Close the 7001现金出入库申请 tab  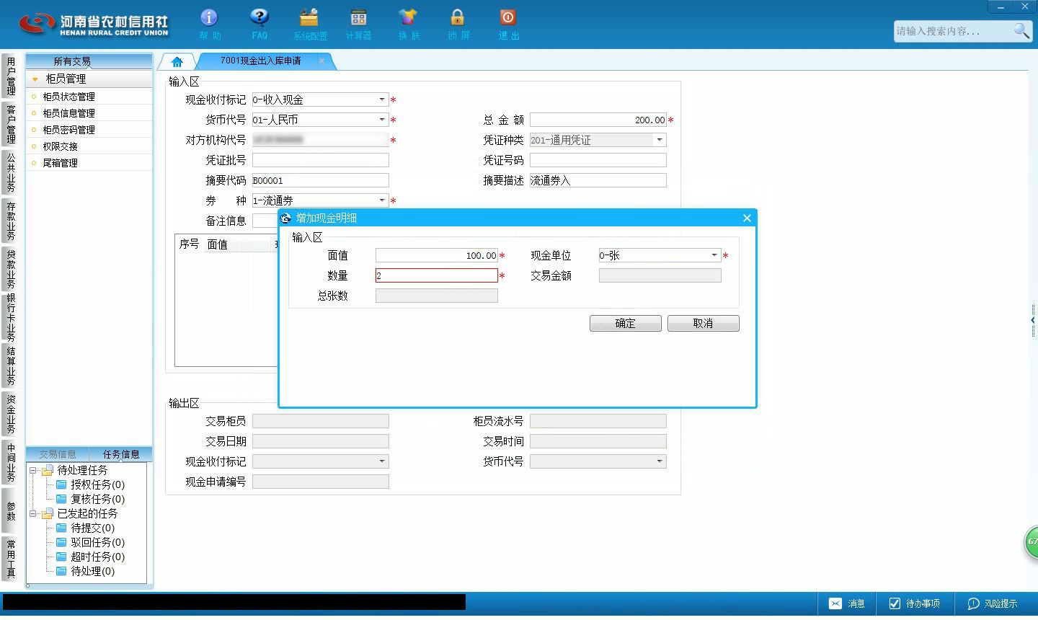click(321, 61)
